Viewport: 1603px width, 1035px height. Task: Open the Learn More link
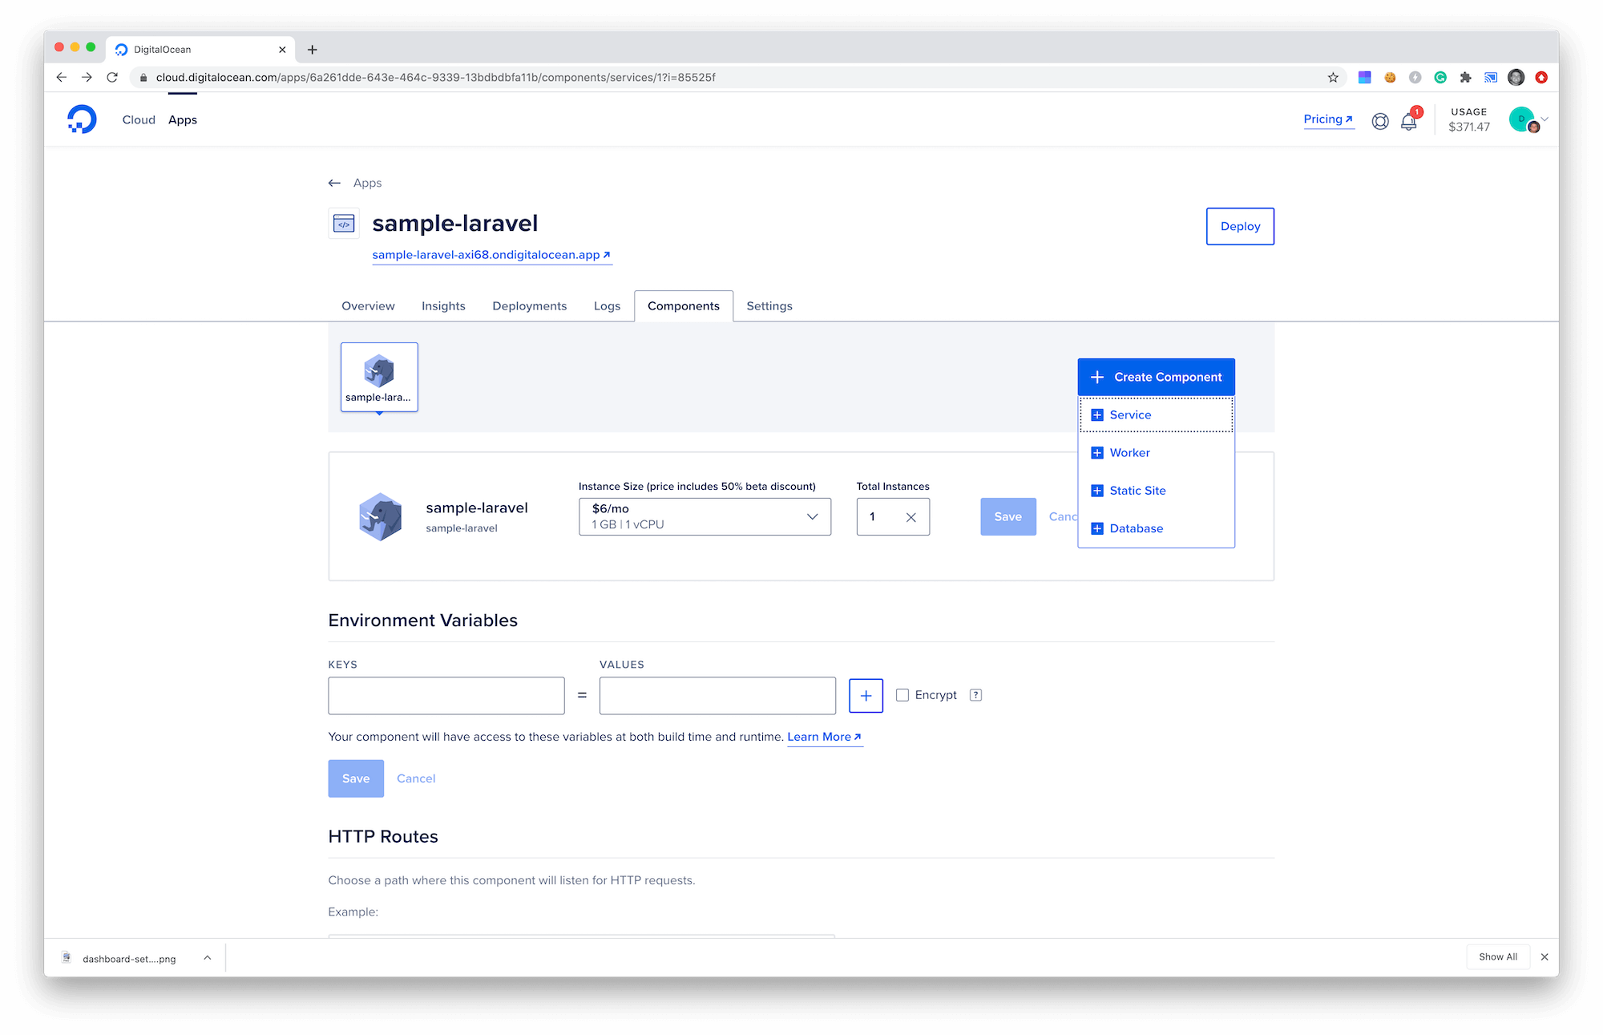825,737
